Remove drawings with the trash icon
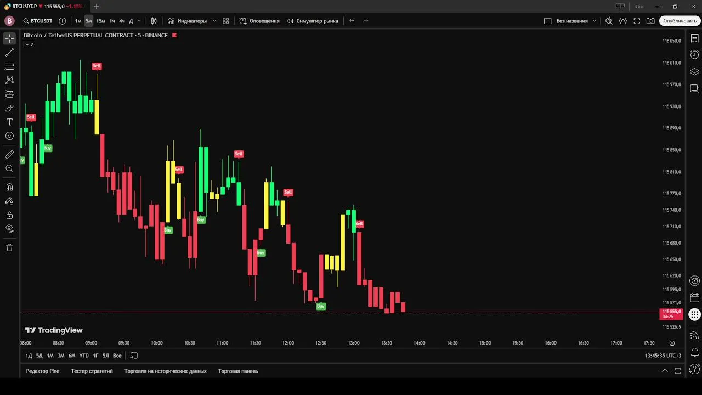The height and width of the screenshot is (395, 702). tap(9, 247)
